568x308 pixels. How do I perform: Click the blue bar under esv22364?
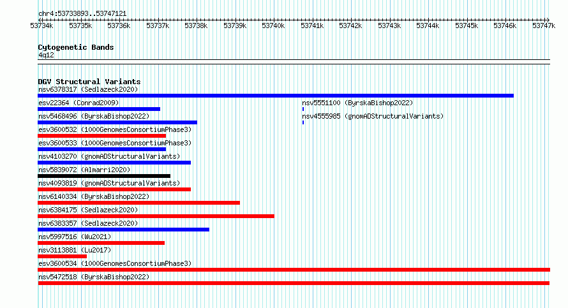point(99,109)
